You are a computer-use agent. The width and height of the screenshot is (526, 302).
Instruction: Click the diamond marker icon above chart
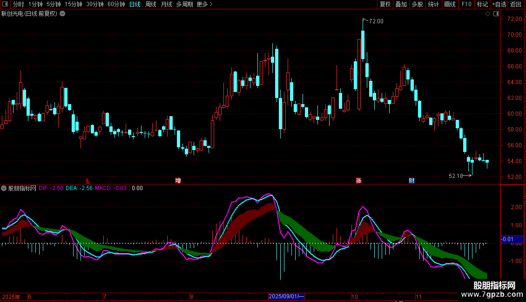point(488,14)
